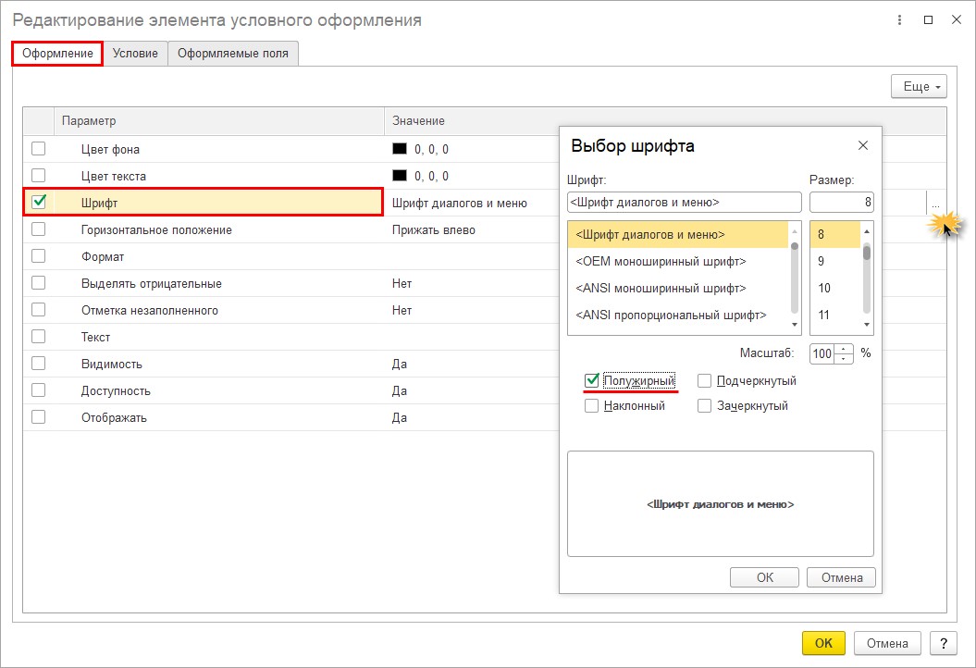Uncheck the Полужирный checkbox
The height and width of the screenshot is (668, 976).
[592, 380]
